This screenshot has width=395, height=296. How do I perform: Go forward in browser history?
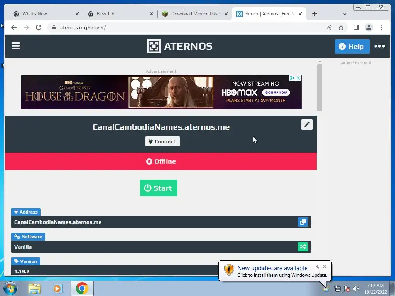(26, 27)
